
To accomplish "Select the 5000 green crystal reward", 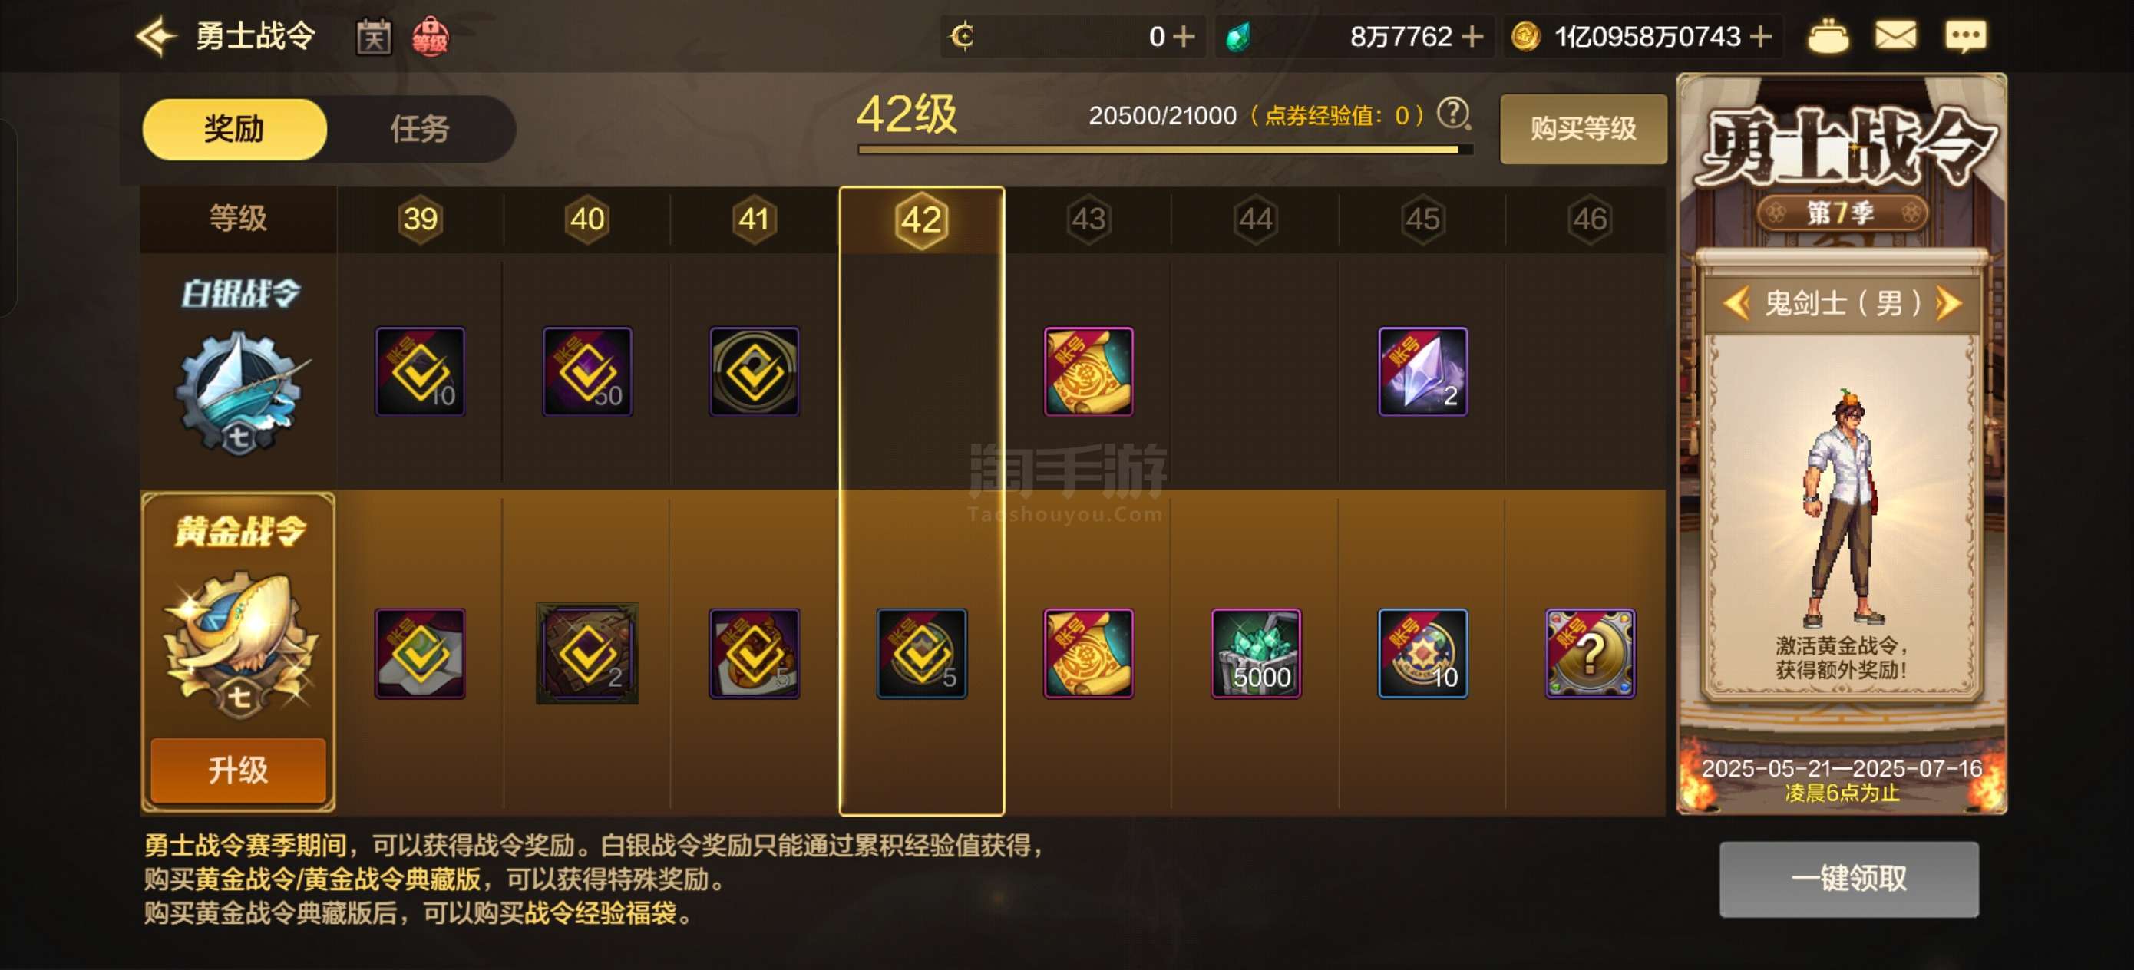I will pyautogui.click(x=1256, y=654).
